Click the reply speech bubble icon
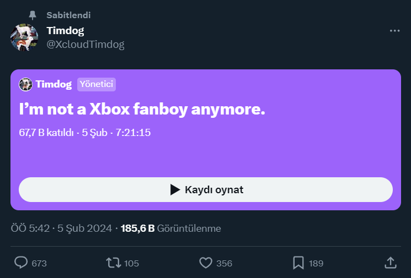 21,263
